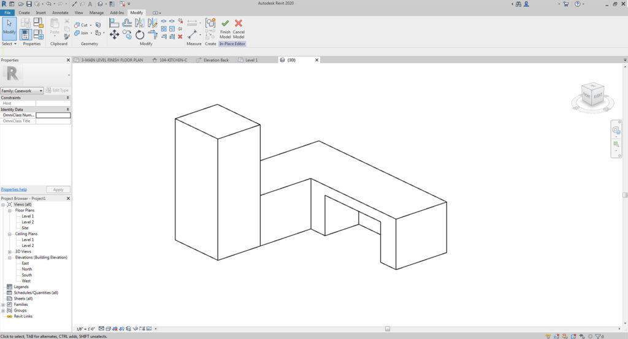Collapse the Constraints section
The height and width of the screenshot is (339, 628).
pos(67,97)
